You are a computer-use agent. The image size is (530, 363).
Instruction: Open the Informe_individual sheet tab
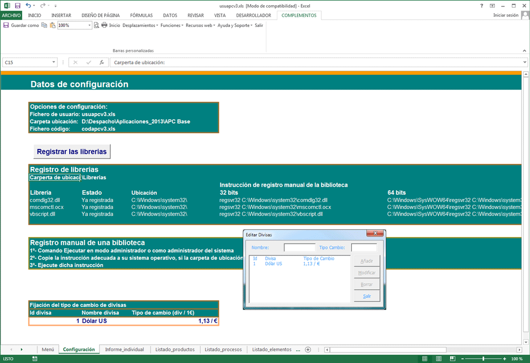[x=124, y=350]
